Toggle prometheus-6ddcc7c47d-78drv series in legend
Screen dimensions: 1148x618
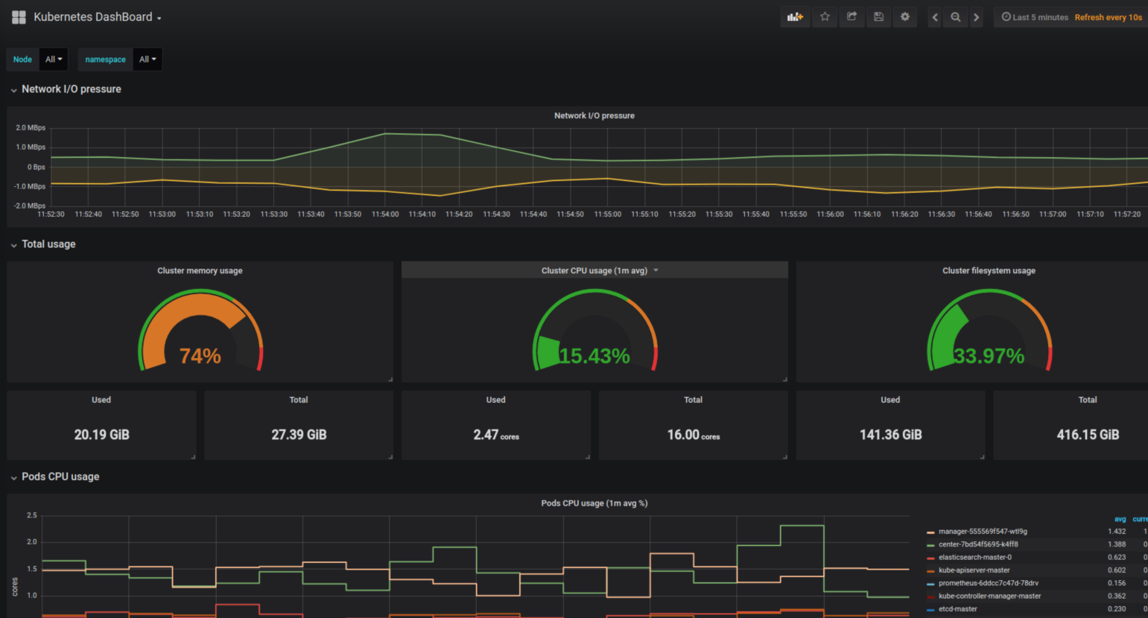pos(989,583)
